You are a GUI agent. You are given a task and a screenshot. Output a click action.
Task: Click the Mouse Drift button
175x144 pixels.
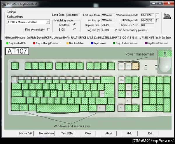tap(26, 133)
